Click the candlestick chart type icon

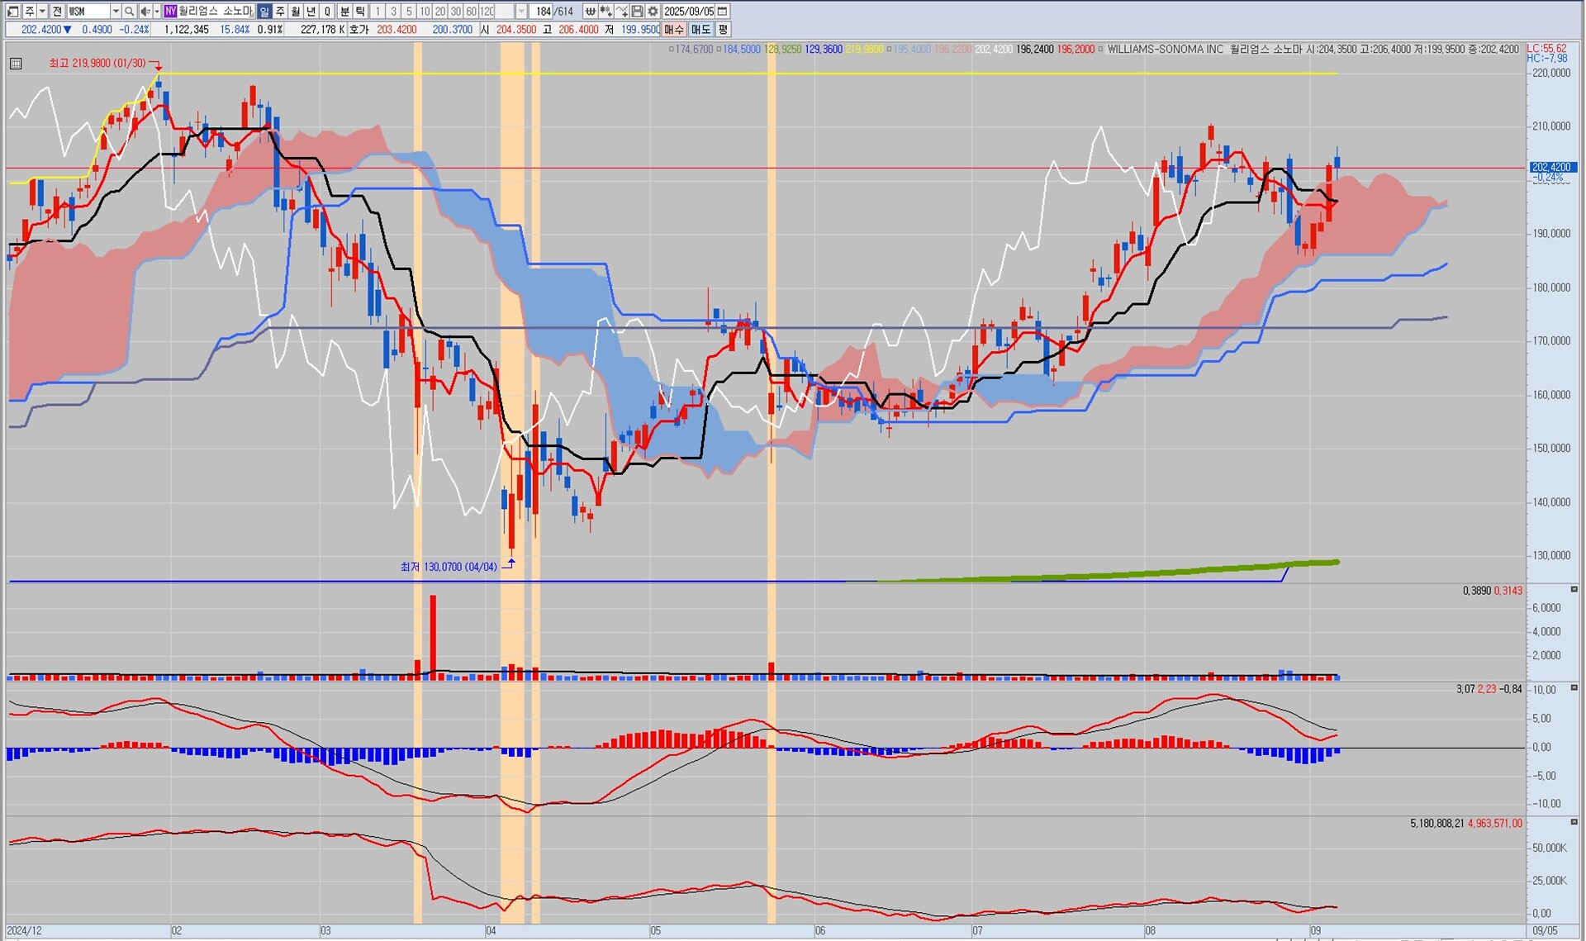point(605,12)
